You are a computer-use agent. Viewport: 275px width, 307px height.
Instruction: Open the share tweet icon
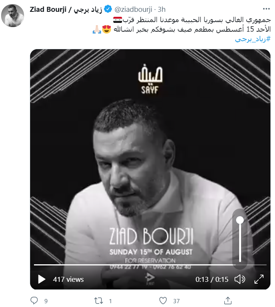point(228,301)
